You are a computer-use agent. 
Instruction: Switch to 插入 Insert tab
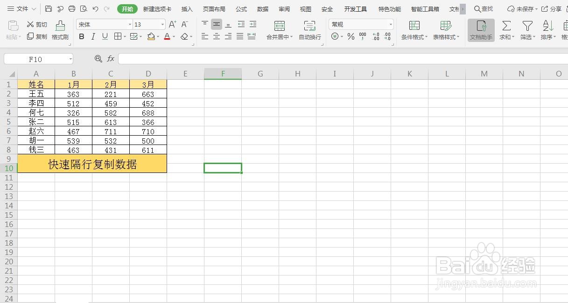187,9
